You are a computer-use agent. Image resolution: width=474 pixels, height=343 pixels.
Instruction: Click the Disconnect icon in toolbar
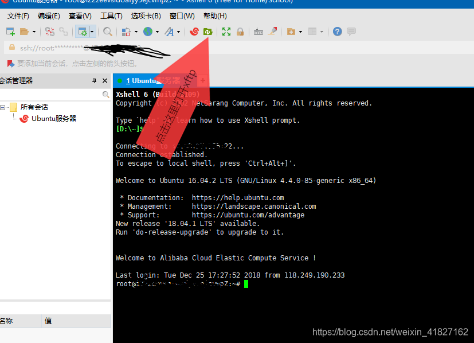point(50,32)
